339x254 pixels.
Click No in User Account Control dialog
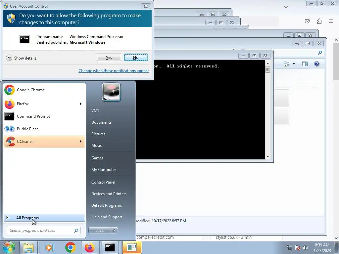point(136,58)
